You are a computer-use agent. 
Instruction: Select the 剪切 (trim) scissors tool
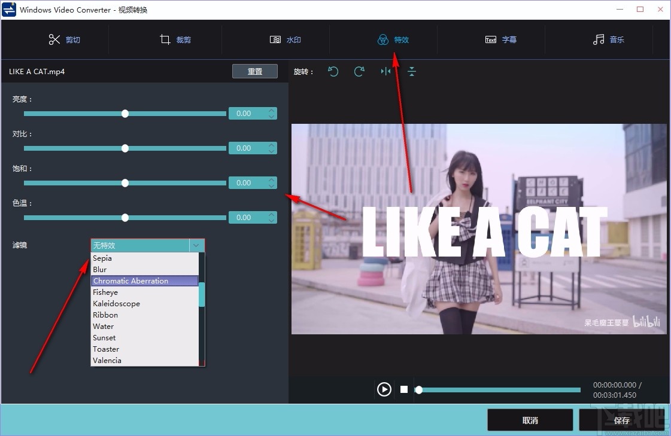click(65, 39)
